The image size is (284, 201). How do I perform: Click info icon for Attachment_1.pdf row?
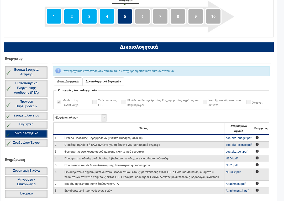(x=257, y=190)
